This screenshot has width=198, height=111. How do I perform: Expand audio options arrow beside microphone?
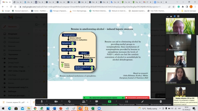pyautogui.click(x=47, y=101)
